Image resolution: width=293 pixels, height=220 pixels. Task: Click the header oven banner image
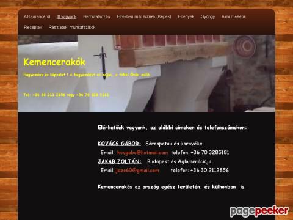click(x=146, y=73)
